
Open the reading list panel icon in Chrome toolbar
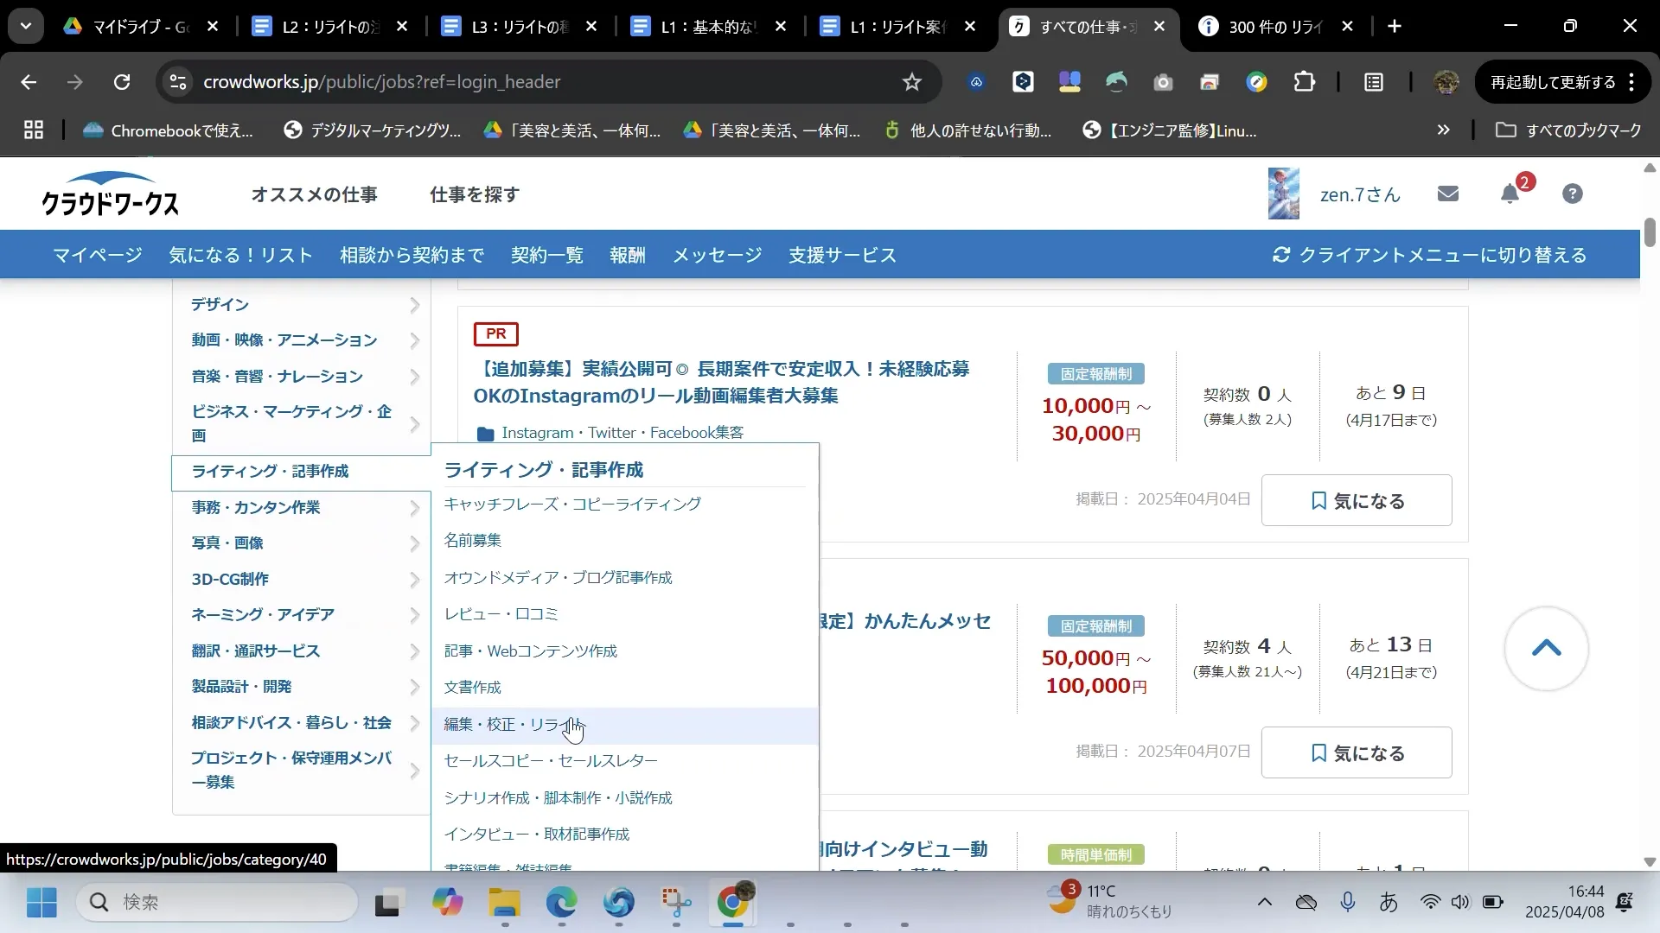[1373, 82]
